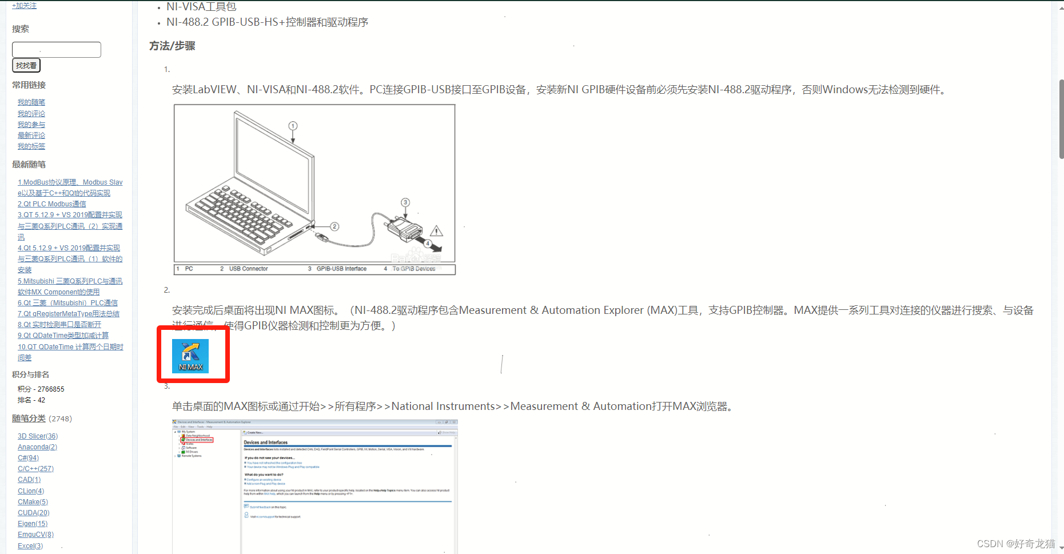The width and height of the screenshot is (1064, 554).
Task: Open the Eigen(15) category
Action: pos(33,524)
